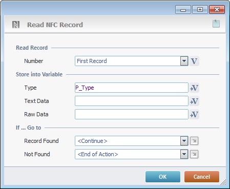
Task: Expand the Not Found dropdown arrow
Action: [x=184, y=154]
